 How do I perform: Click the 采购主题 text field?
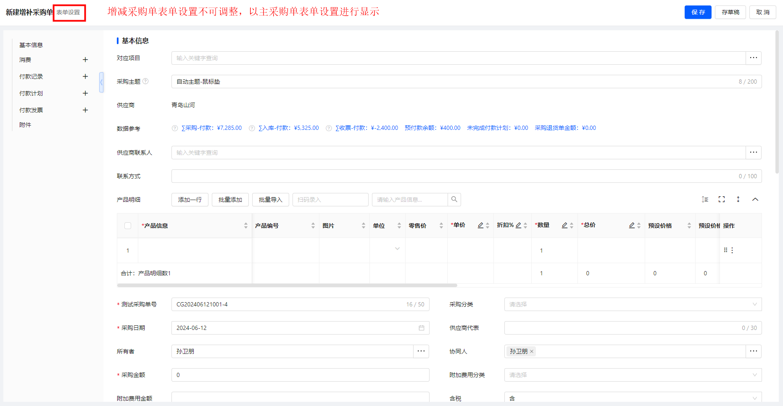467,82
